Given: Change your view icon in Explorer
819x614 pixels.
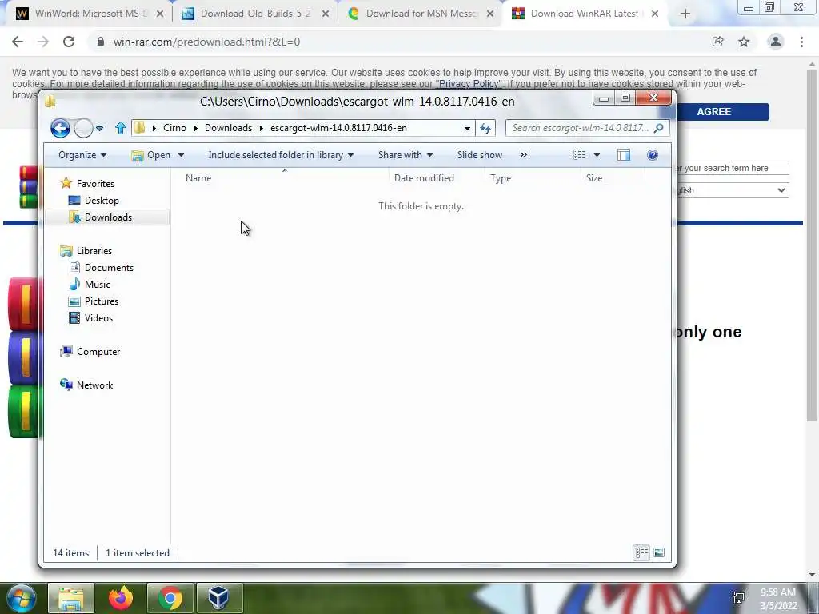Looking at the screenshot, I should 579,155.
